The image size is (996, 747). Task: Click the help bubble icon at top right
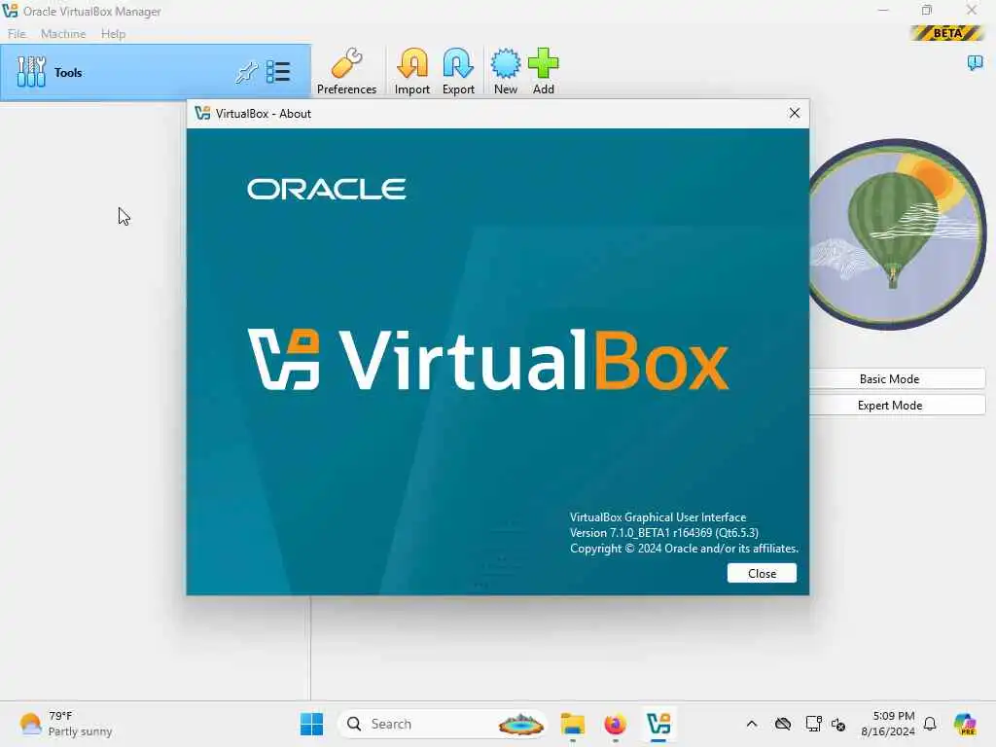coord(975,62)
